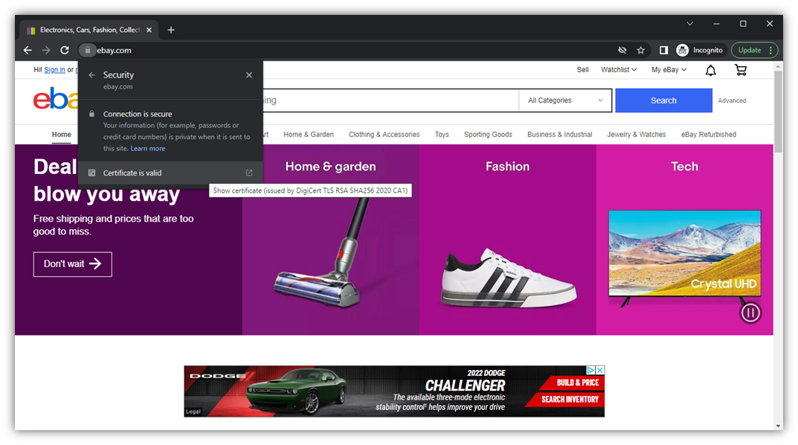
Task: Reload the eBay page
Action: [x=65, y=51]
